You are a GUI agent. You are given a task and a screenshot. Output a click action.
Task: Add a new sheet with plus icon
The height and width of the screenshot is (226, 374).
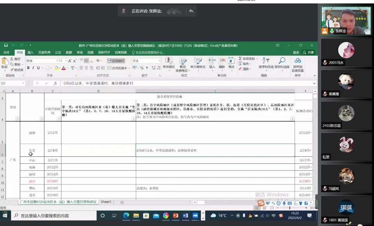122,202
